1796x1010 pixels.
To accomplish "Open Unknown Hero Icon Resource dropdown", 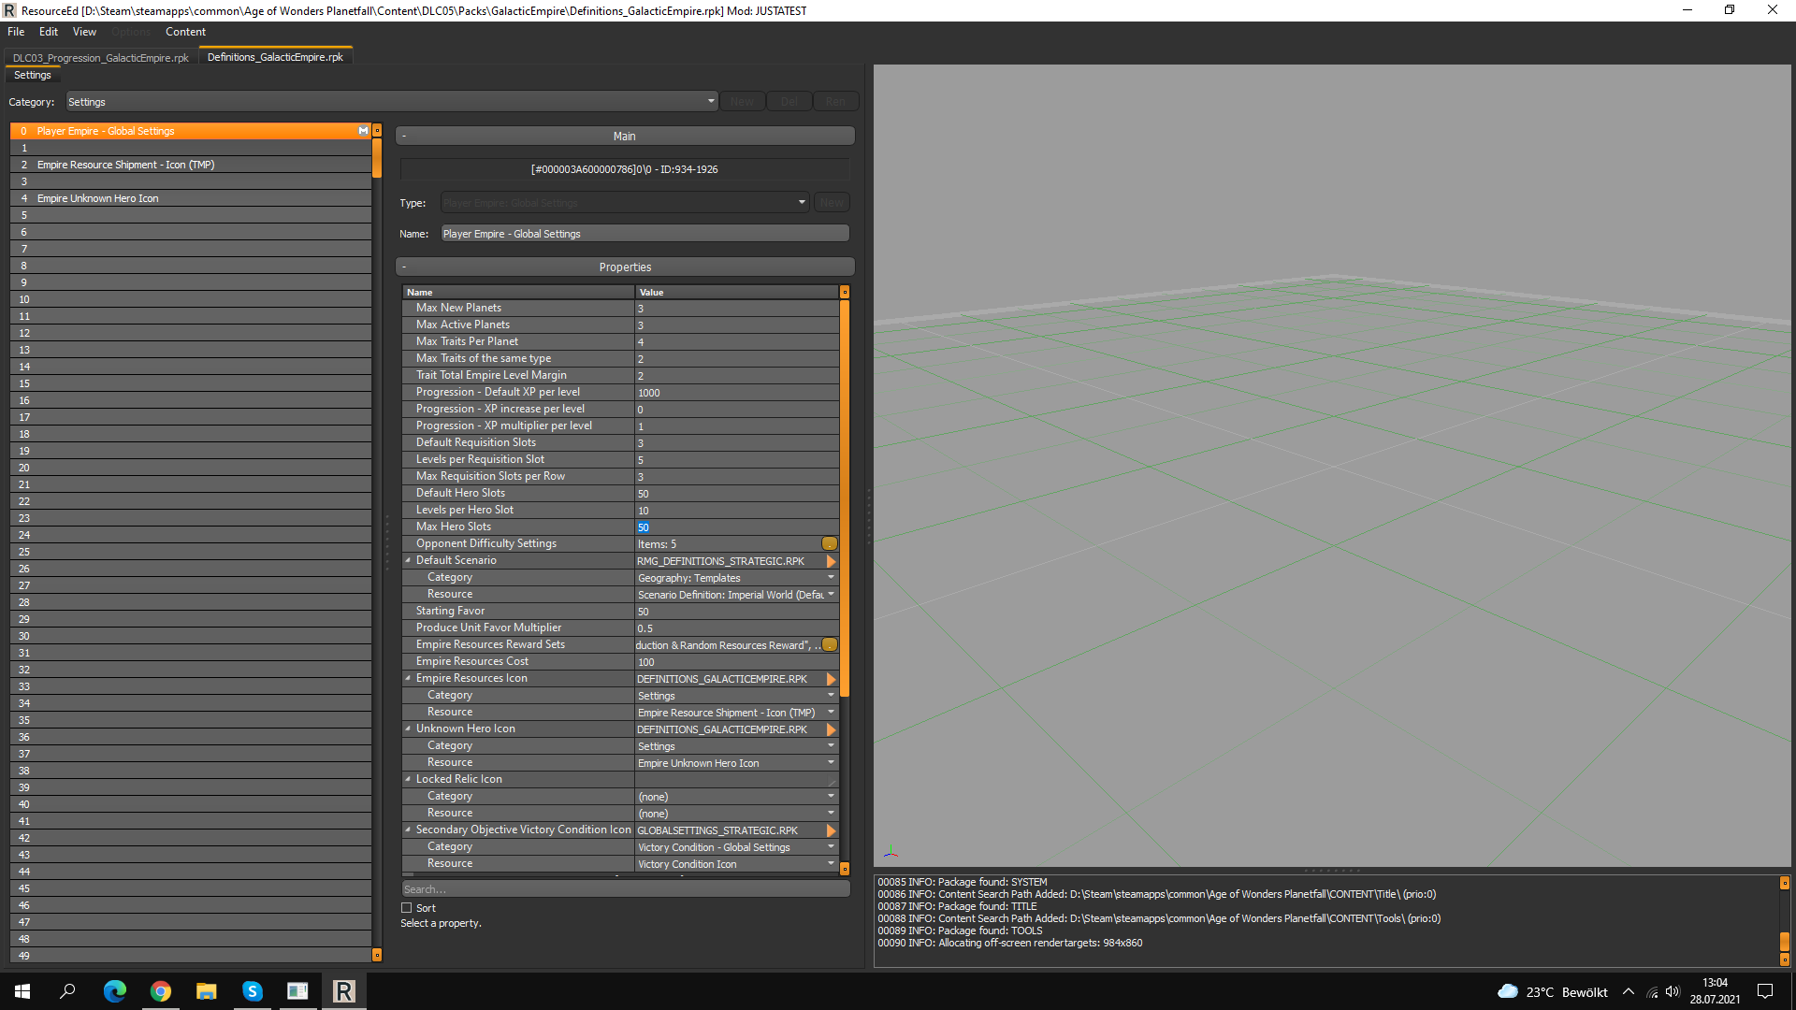I will [x=736, y=763].
